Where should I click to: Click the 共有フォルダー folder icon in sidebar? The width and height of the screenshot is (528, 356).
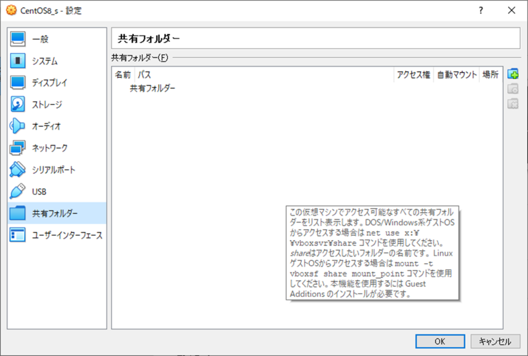point(18,213)
